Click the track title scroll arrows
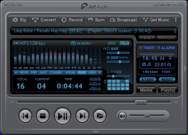The image size is (188, 135). point(175,31)
